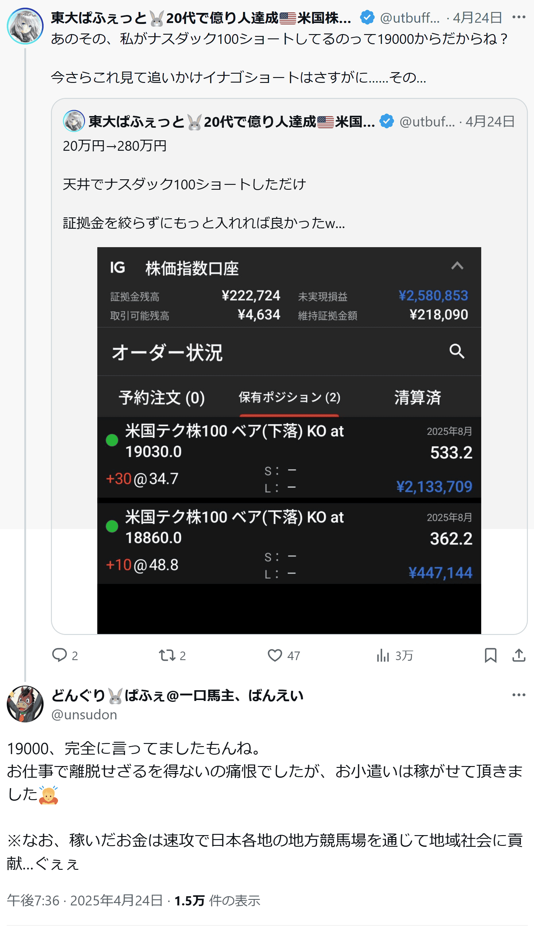Select the 保有ポジション (2) tab
Screen dimensions: 534x926
[x=289, y=397]
